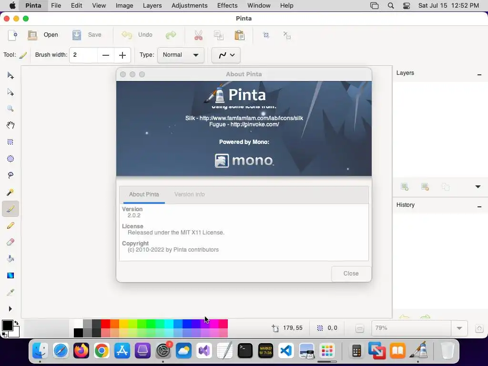Open Control Center in menu bar
The height and width of the screenshot is (366, 488).
click(x=406, y=6)
